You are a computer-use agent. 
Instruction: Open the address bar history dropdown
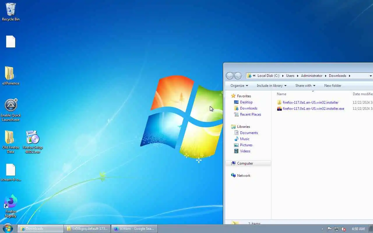(371, 76)
